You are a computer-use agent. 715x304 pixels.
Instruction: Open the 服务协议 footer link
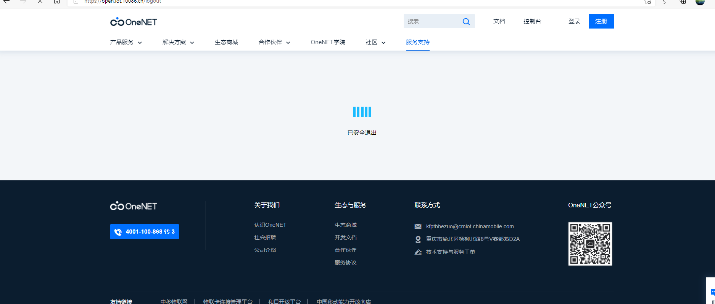coord(346,263)
